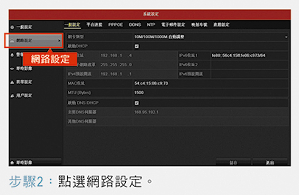Click the 退出 exit button
The image size is (299, 195).
pos(270,162)
